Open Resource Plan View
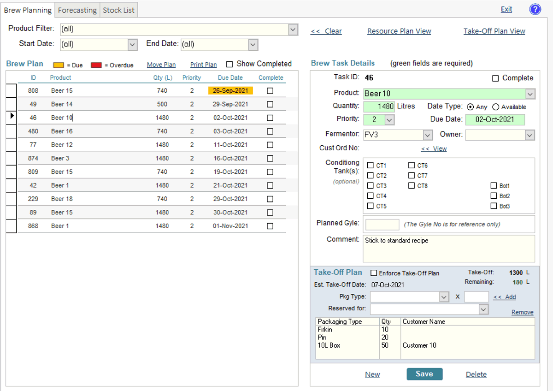The width and height of the screenshot is (553, 391). (x=399, y=31)
